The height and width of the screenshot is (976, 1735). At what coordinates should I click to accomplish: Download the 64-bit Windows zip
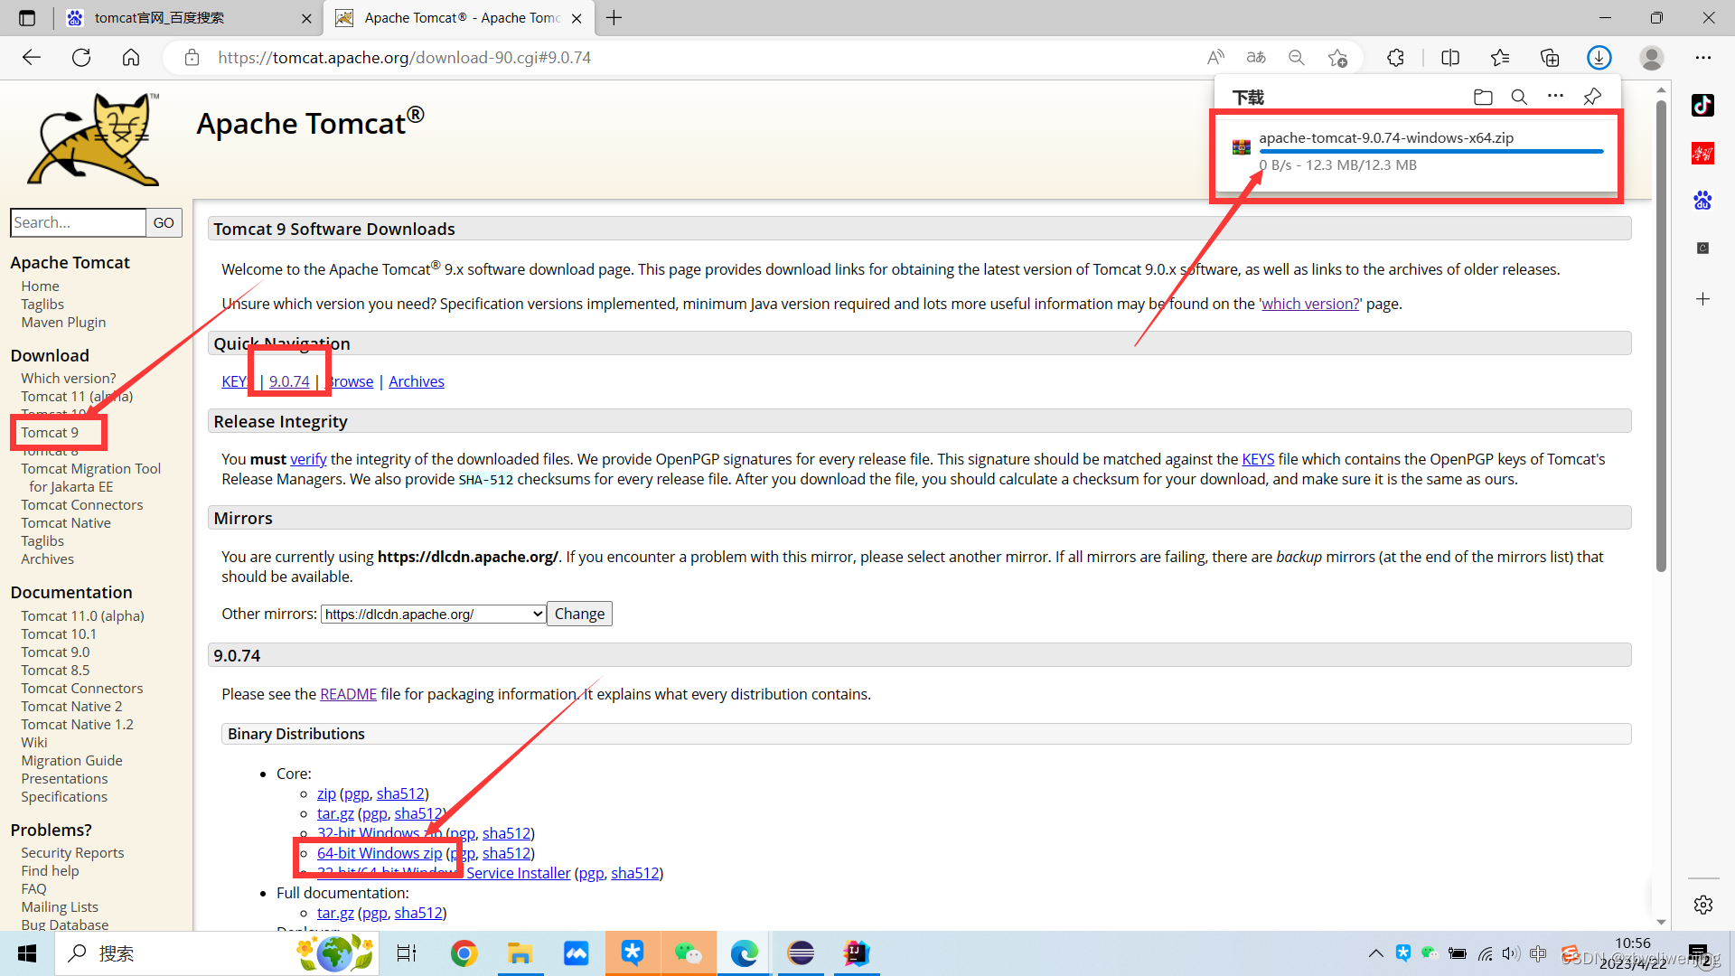pyautogui.click(x=380, y=853)
